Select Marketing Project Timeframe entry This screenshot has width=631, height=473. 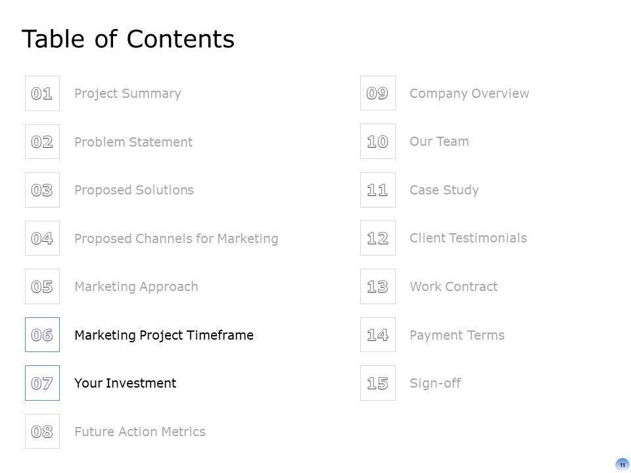tap(164, 335)
